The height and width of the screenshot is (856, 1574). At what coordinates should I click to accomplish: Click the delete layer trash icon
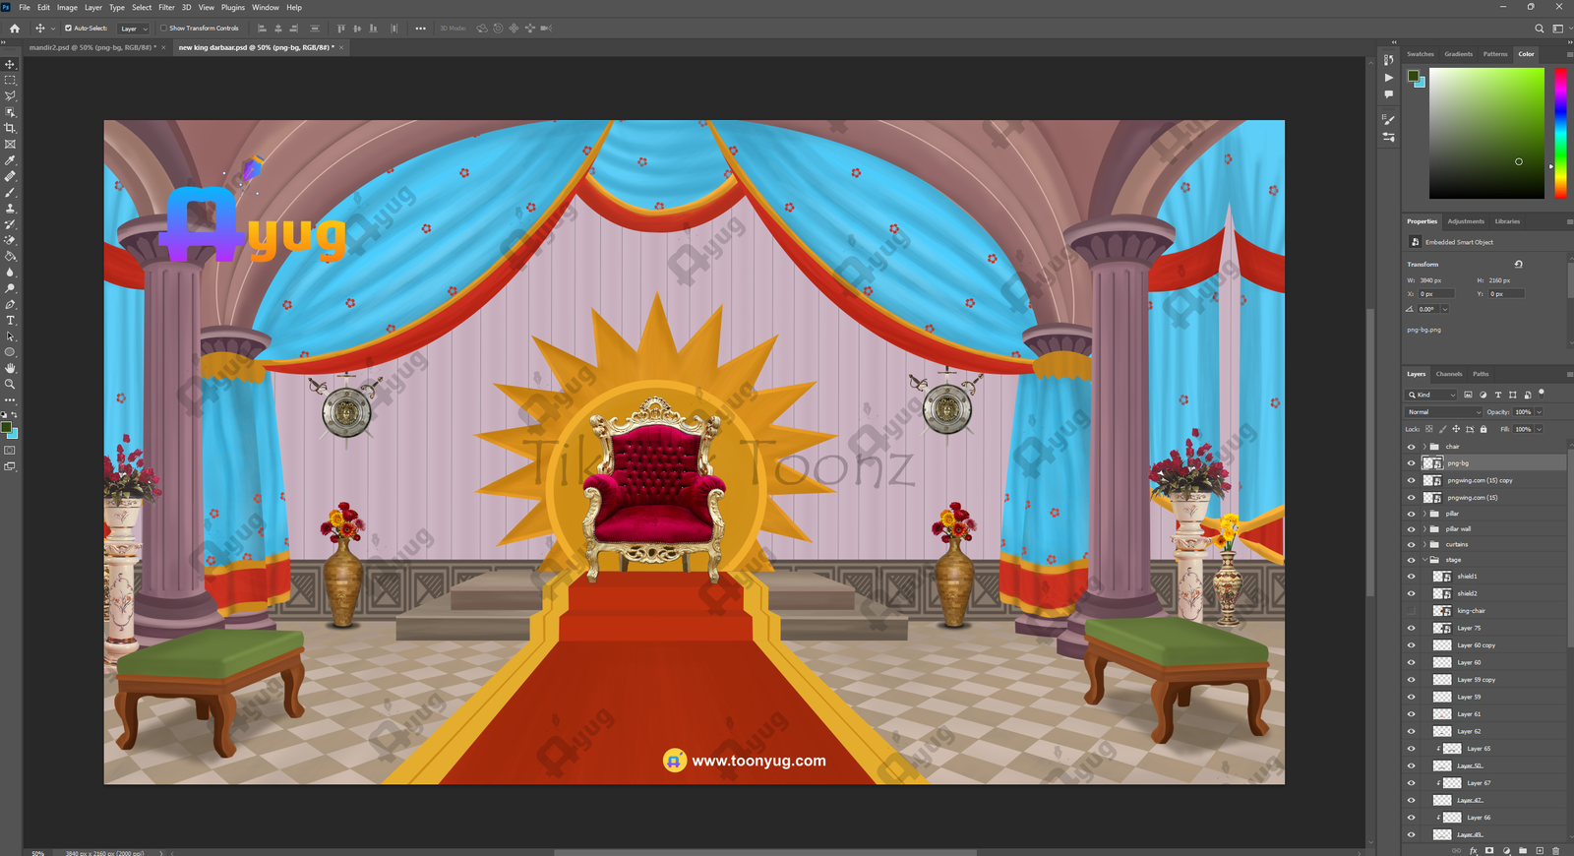point(1555,850)
